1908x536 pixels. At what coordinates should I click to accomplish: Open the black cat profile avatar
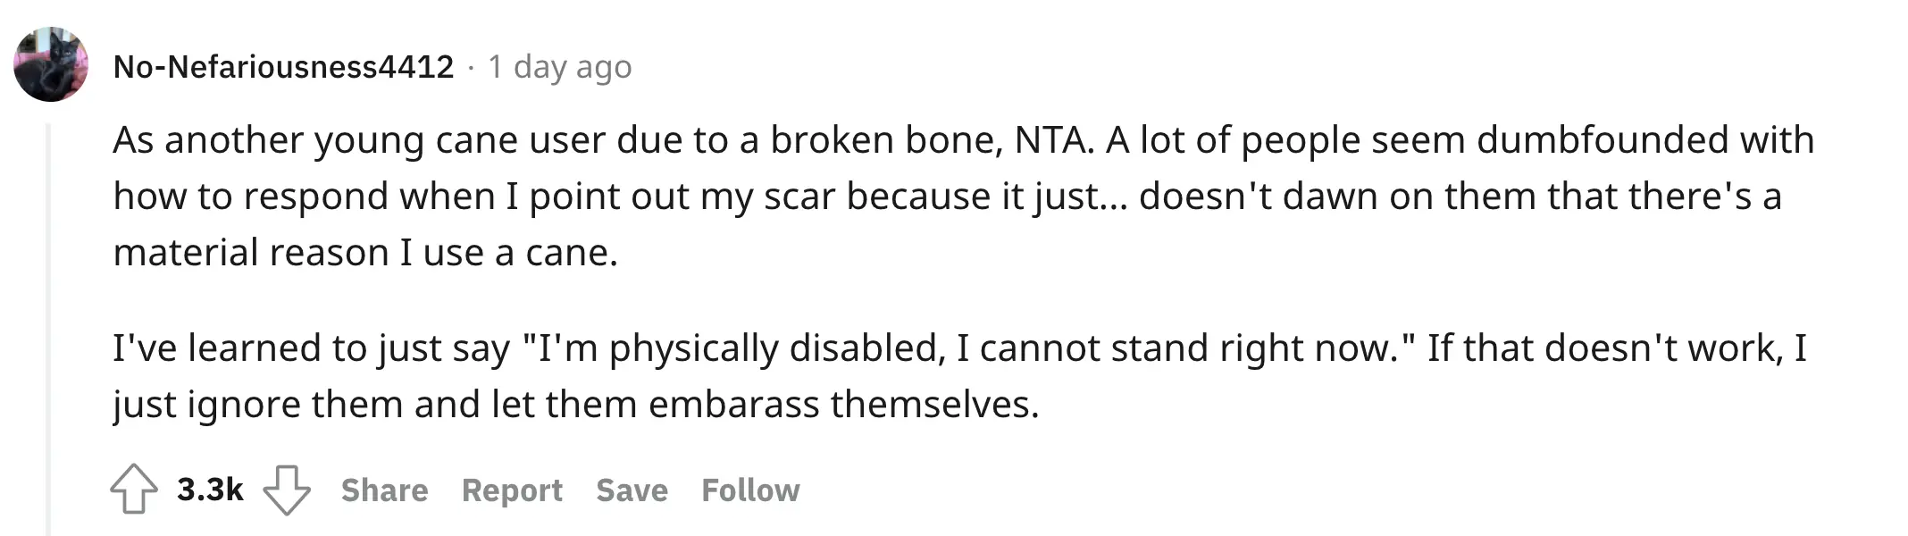[x=51, y=64]
